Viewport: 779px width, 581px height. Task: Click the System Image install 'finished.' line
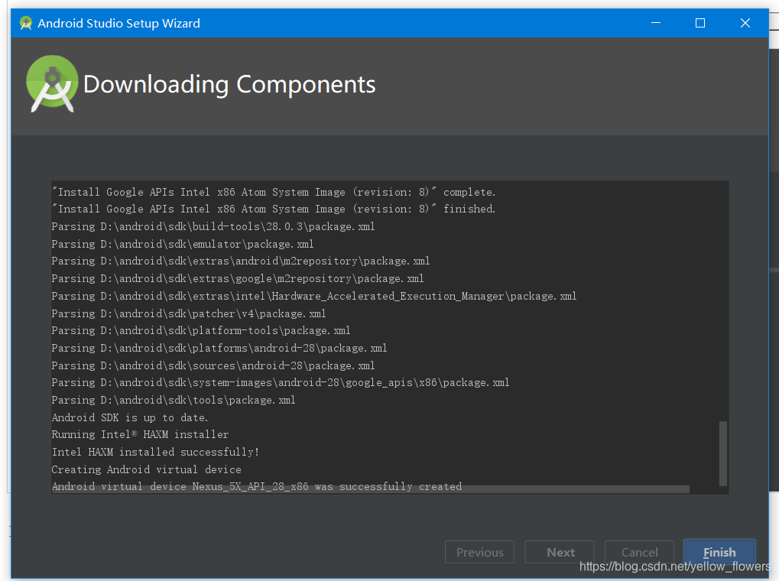coord(274,209)
